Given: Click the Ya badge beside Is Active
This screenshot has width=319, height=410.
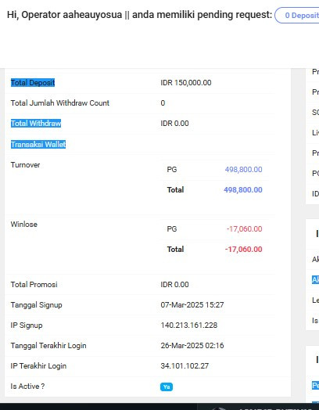Looking at the screenshot, I should coord(167,387).
